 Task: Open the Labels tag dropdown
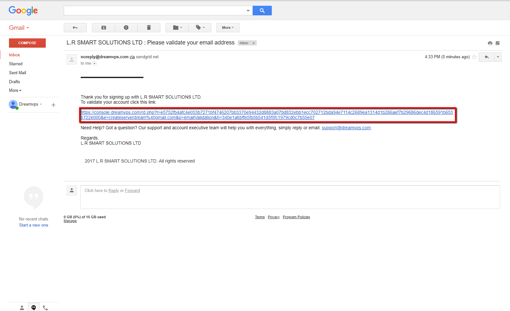click(200, 28)
